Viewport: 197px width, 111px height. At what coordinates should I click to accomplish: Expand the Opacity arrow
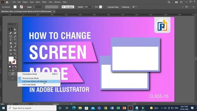coord(93,7)
